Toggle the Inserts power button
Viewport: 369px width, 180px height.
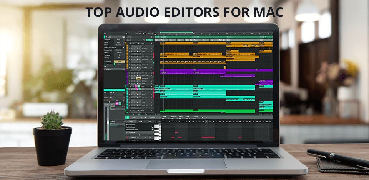(x=110, y=107)
